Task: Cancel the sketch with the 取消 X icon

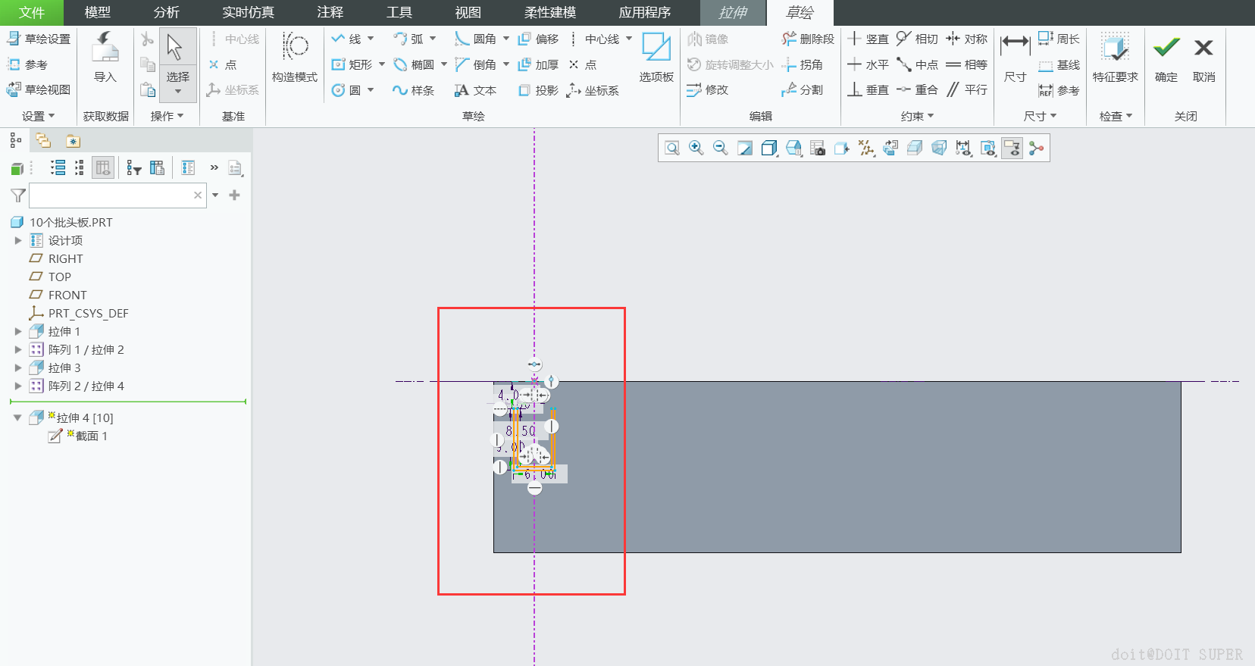Action: [1203, 58]
